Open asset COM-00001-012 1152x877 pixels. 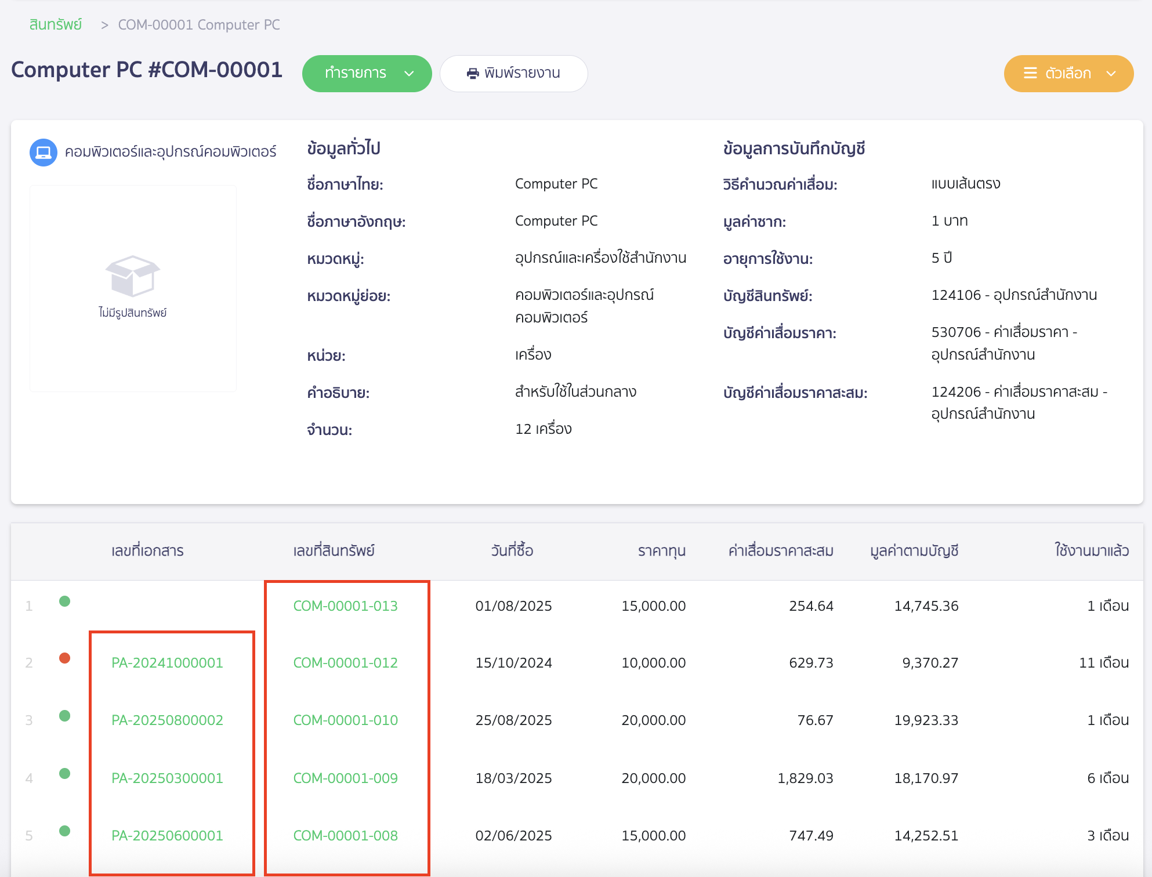pos(345,662)
